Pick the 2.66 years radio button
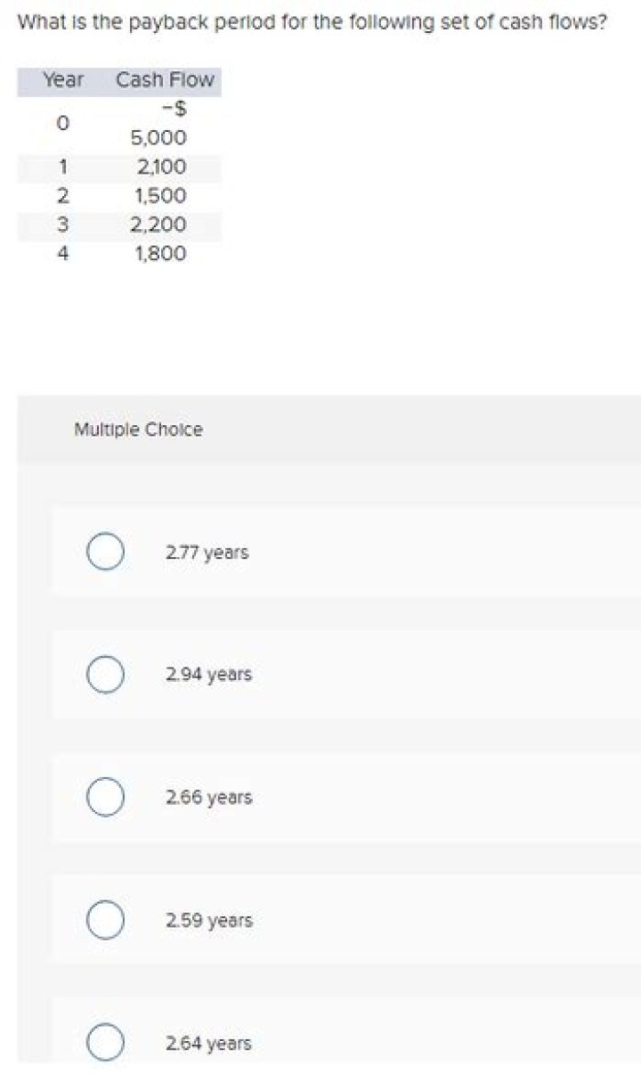The image size is (641, 1074). click(105, 797)
